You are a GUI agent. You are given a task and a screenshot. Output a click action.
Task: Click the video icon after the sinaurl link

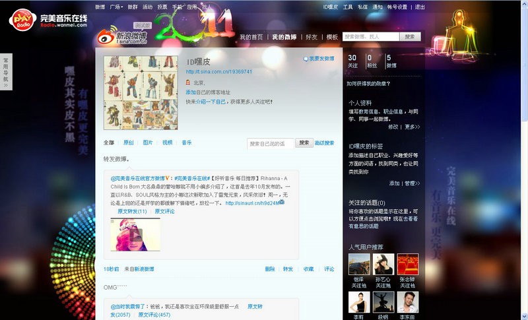tap(282, 203)
